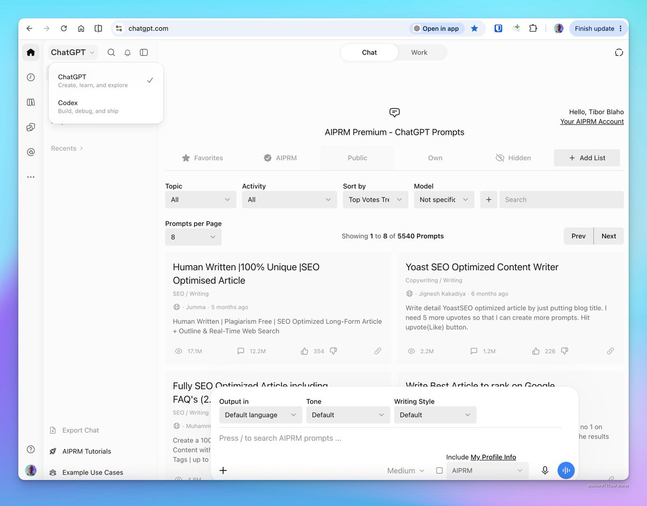
Task: Open the Favorites prompts tab
Action: click(202, 158)
